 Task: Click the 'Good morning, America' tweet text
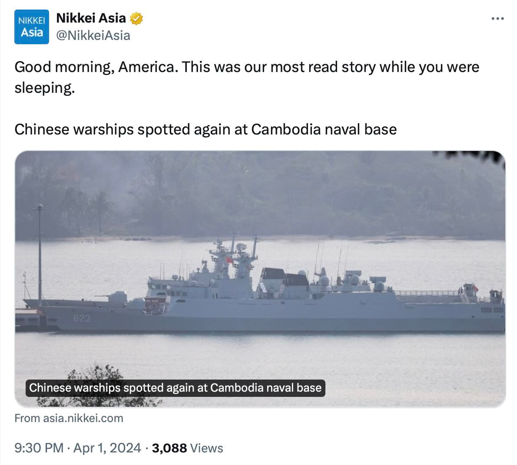(x=247, y=77)
